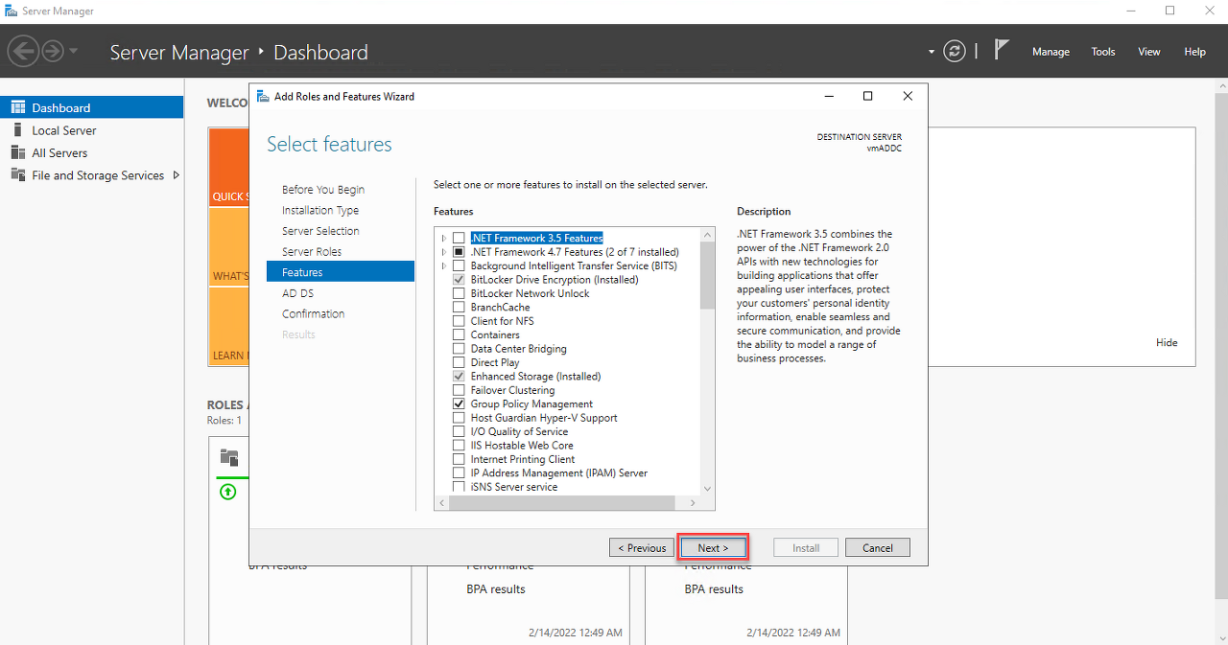Viewport: 1228px width, 645px height.
Task: Click the All Servers icon in sidebar
Action: coord(17,152)
